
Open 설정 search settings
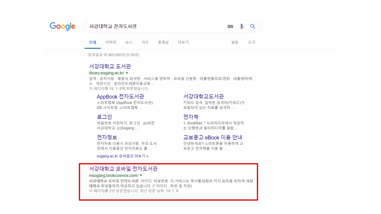point(235,42)
